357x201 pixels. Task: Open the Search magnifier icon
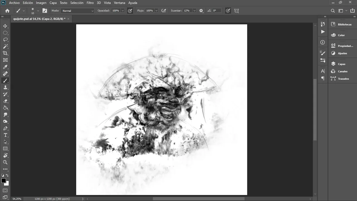click(x=333, y=11)
